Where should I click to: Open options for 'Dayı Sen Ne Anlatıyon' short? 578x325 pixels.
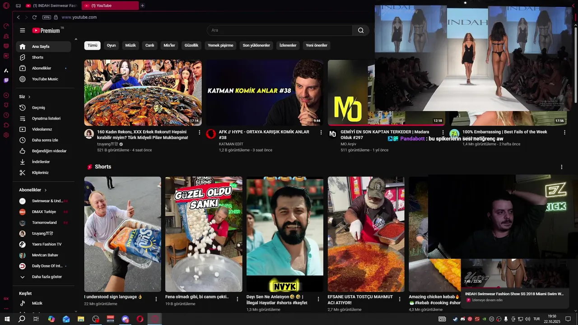[319, 299]
